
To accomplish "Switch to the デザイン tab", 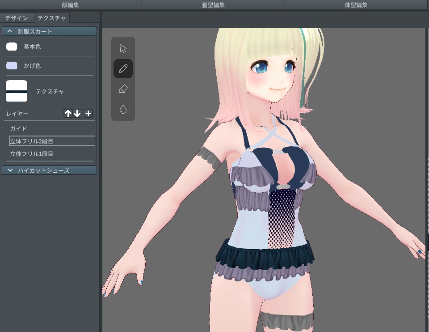I will (x=17, y=18).
